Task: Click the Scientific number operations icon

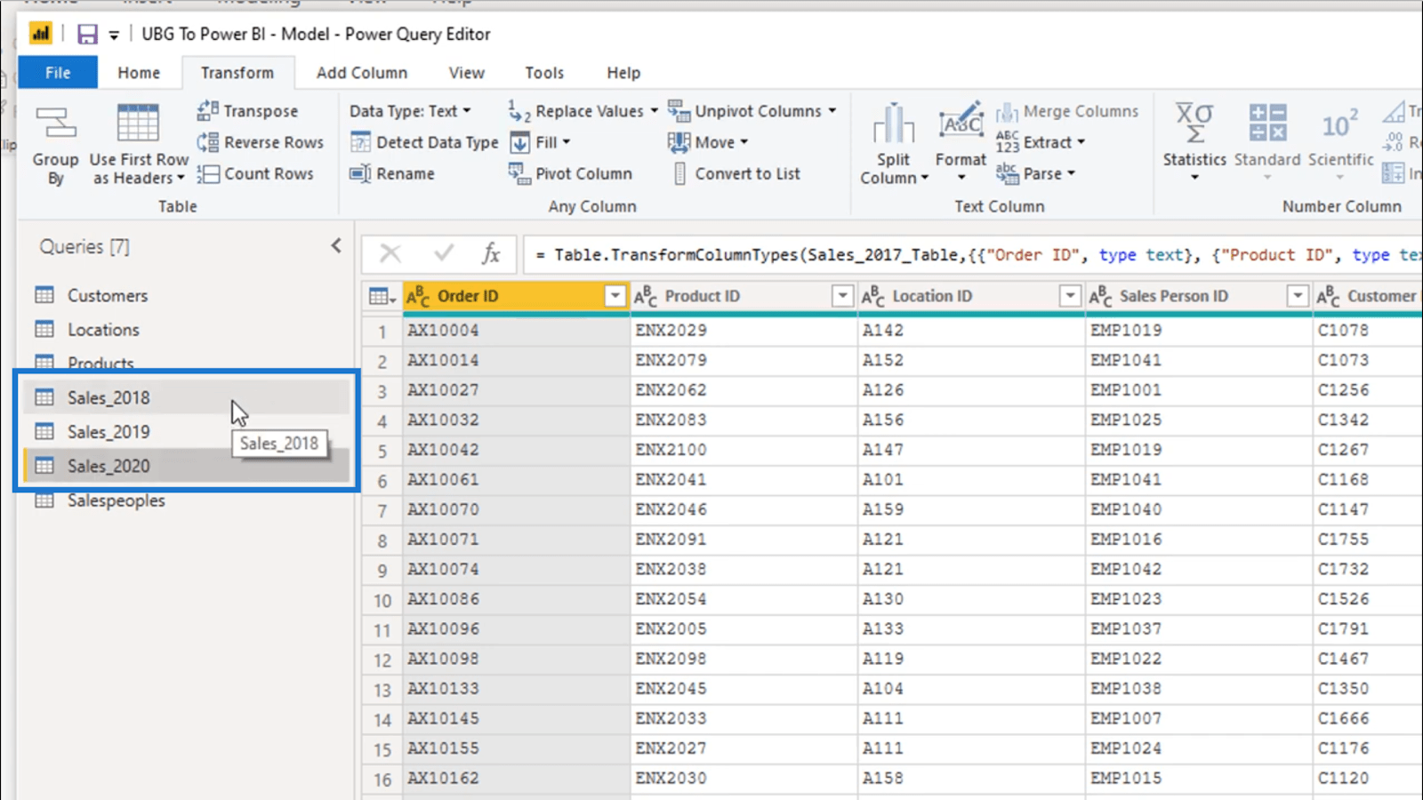Action: click(x=1340, y=124)
